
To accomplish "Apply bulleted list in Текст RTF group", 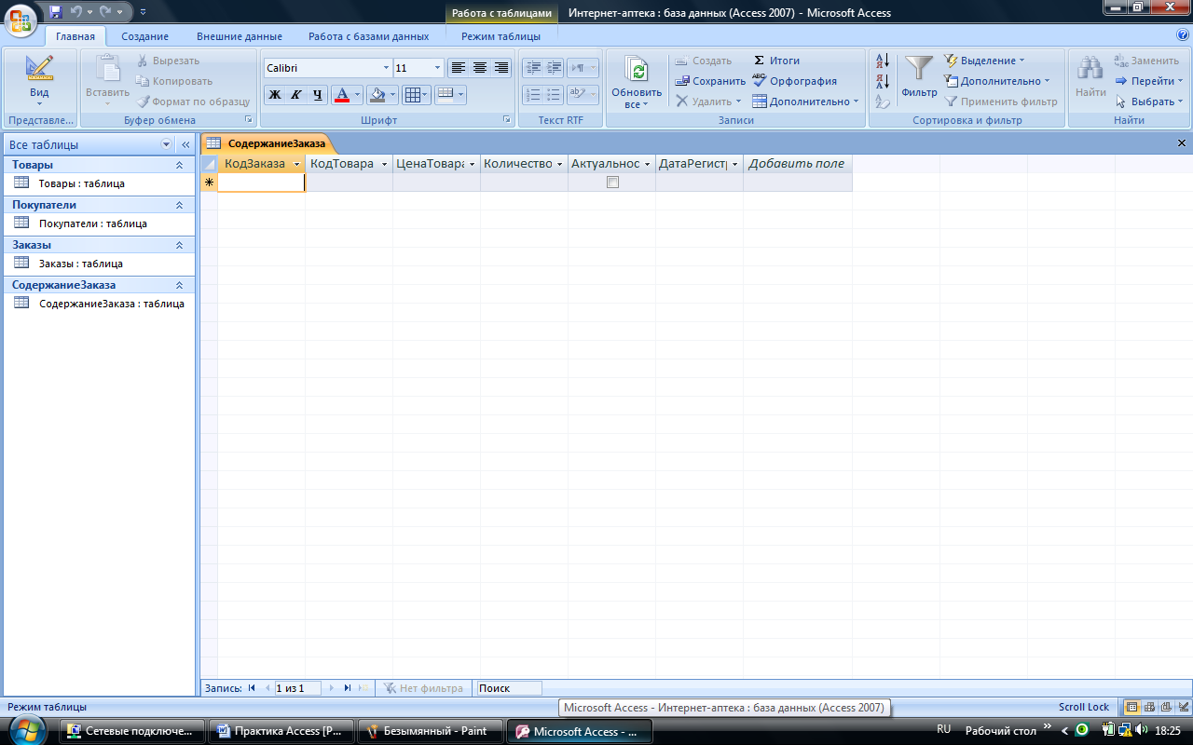I will click(554, 94).
